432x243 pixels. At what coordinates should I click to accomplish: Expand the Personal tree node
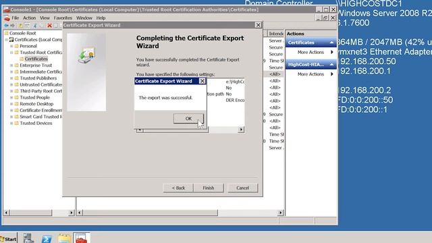pos(11,46)
